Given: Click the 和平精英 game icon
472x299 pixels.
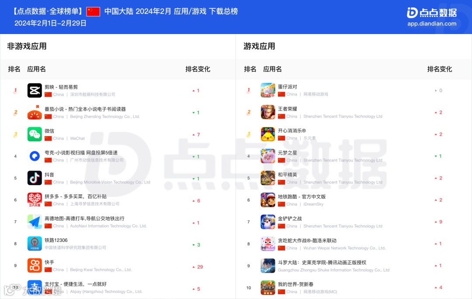Looking at the screenshot, I should coord(268,178).
